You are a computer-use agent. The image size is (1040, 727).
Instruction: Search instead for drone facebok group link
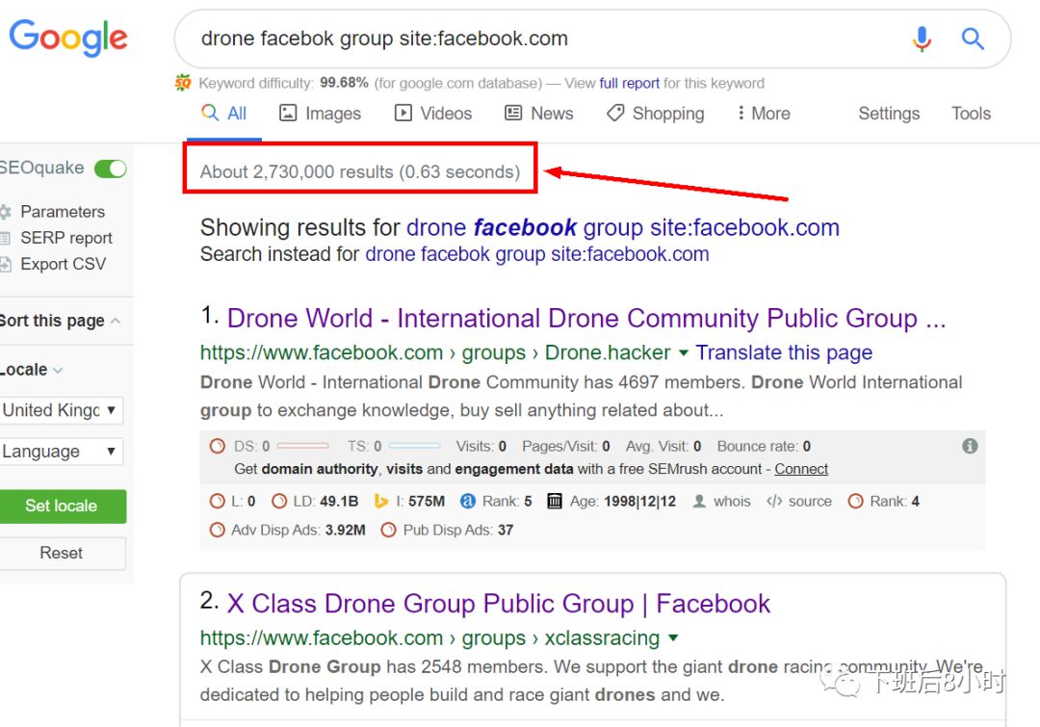[x=537, y=254]
